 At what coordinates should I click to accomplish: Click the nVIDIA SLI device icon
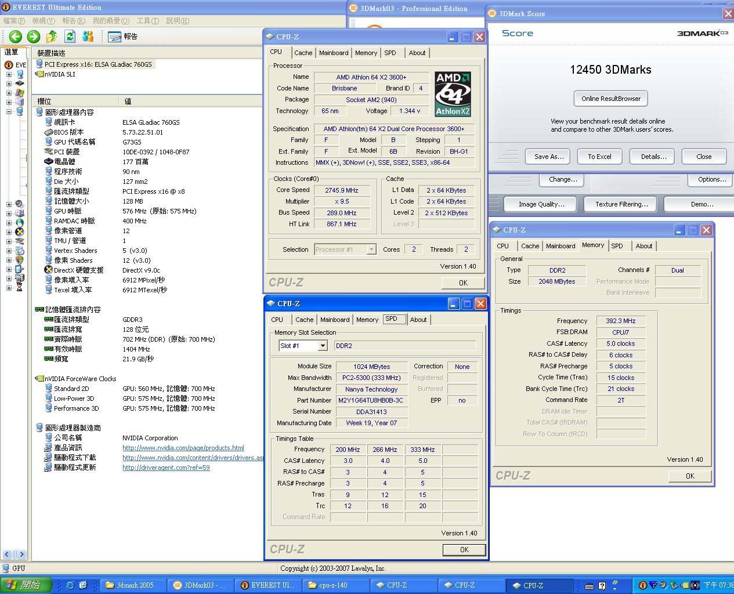click(39, 74)
